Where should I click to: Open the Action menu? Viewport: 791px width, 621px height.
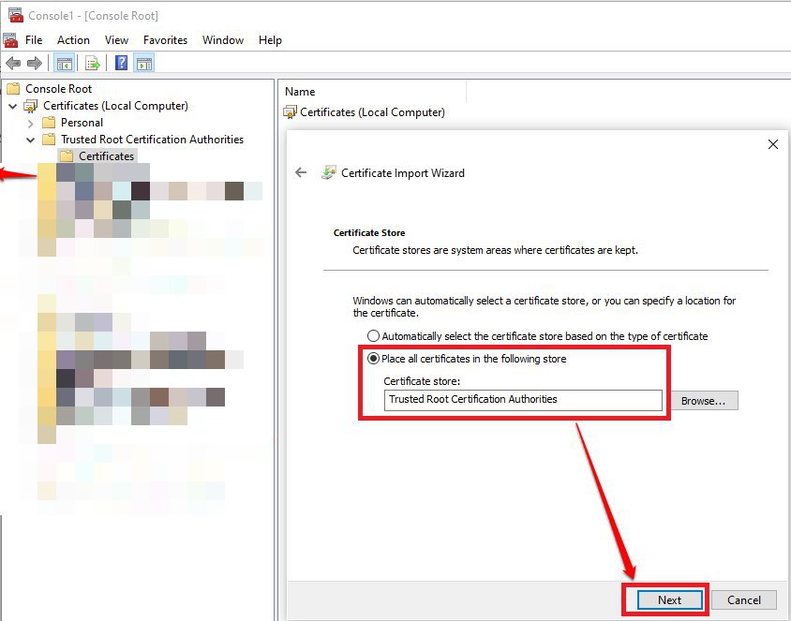coord(73,40)
